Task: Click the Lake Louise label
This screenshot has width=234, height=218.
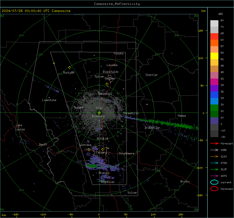Action: [x=20, y=127]
